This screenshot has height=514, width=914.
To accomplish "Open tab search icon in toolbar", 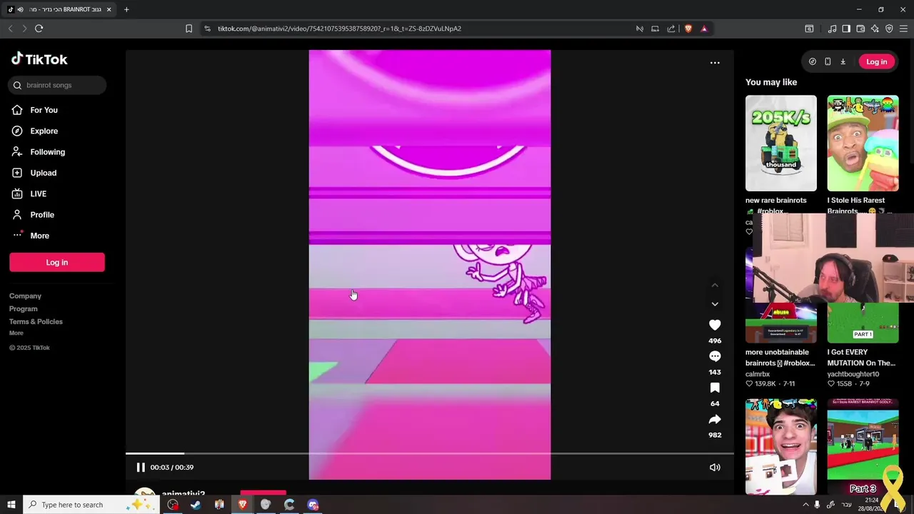I will 809,29.
